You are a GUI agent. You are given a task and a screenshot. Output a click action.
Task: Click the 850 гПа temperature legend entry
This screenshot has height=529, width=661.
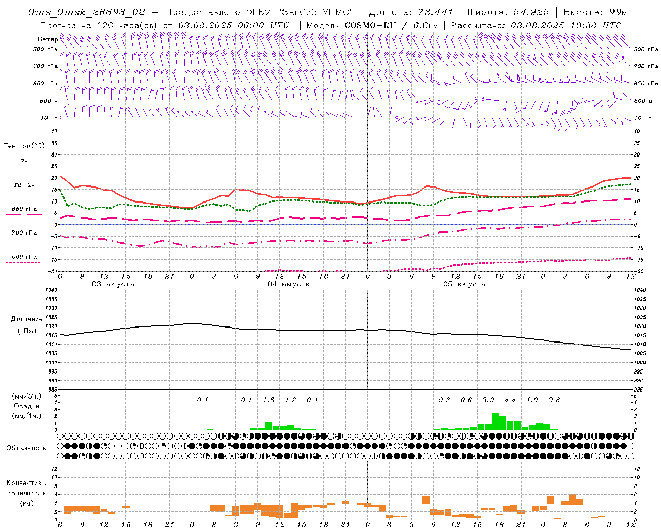(24, 209)
